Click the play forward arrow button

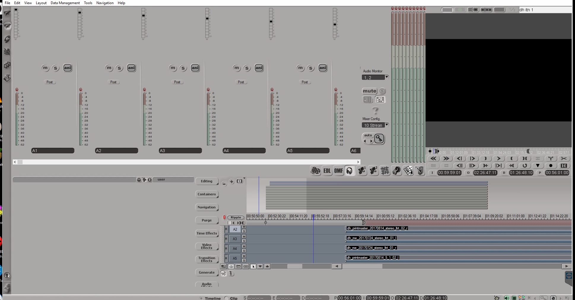coord(498,159)
